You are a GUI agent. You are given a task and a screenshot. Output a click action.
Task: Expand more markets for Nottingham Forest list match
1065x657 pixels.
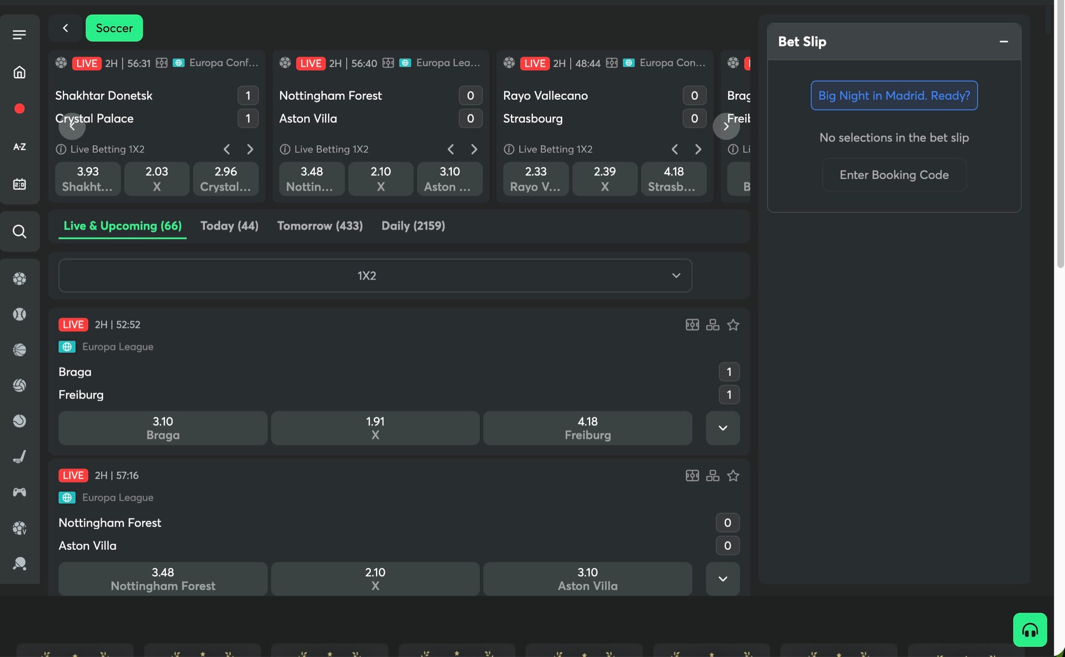tap(723, 579)
